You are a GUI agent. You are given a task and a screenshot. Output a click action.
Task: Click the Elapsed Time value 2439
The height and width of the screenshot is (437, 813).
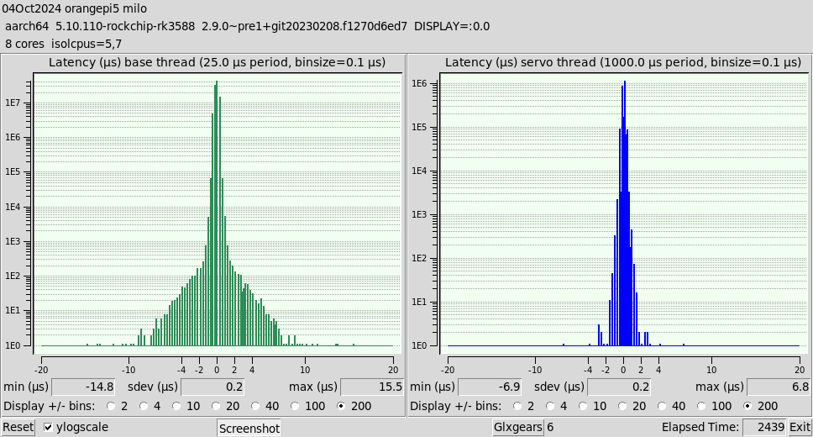pos(765,427)
